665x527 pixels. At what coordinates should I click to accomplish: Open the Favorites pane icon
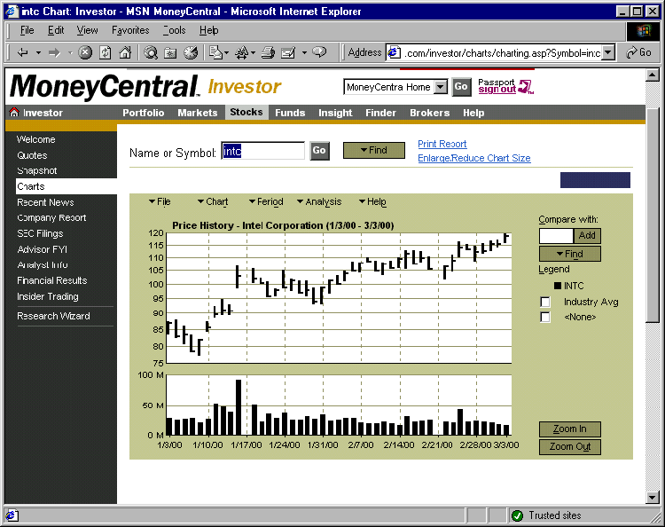tap(170, 52)
